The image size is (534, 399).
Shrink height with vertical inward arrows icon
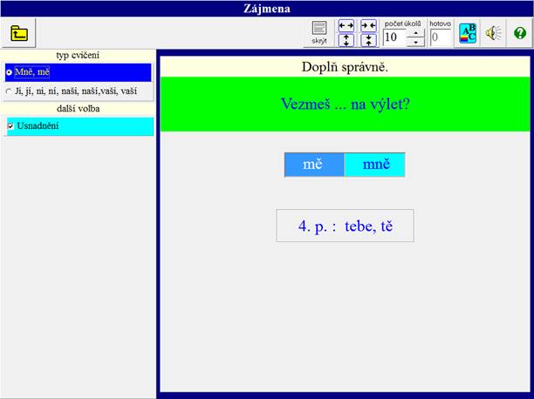tap(368, 40)
